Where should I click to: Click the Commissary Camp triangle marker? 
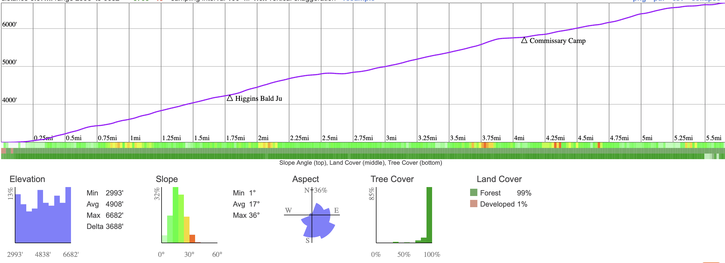click(524, 40)
